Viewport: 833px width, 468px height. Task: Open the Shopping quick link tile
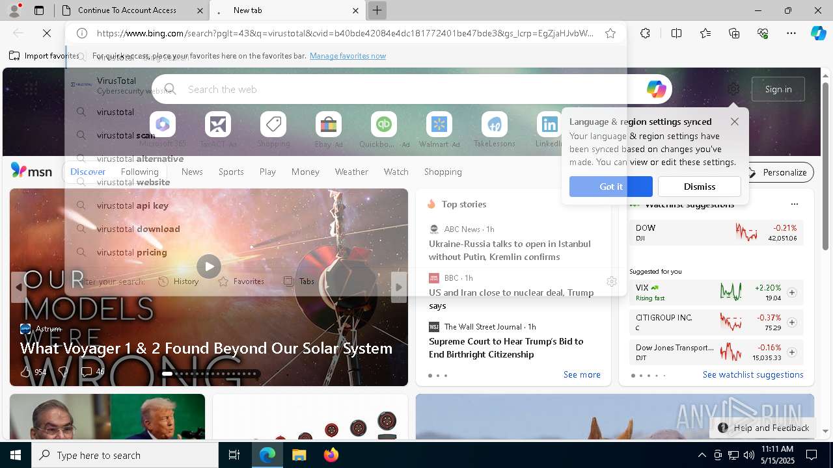tap(273, 129)
